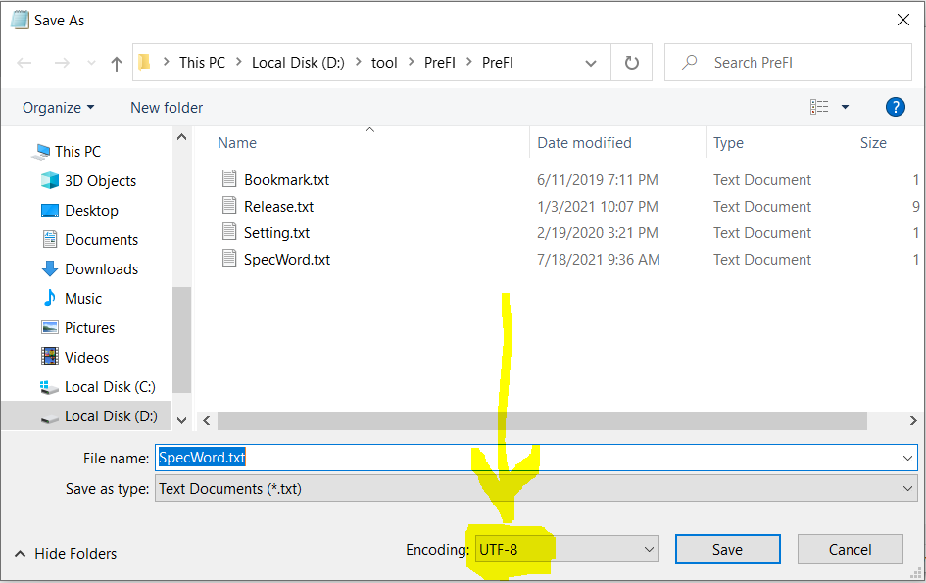
Task: Sort files by Name column
Action: point(237,143)
